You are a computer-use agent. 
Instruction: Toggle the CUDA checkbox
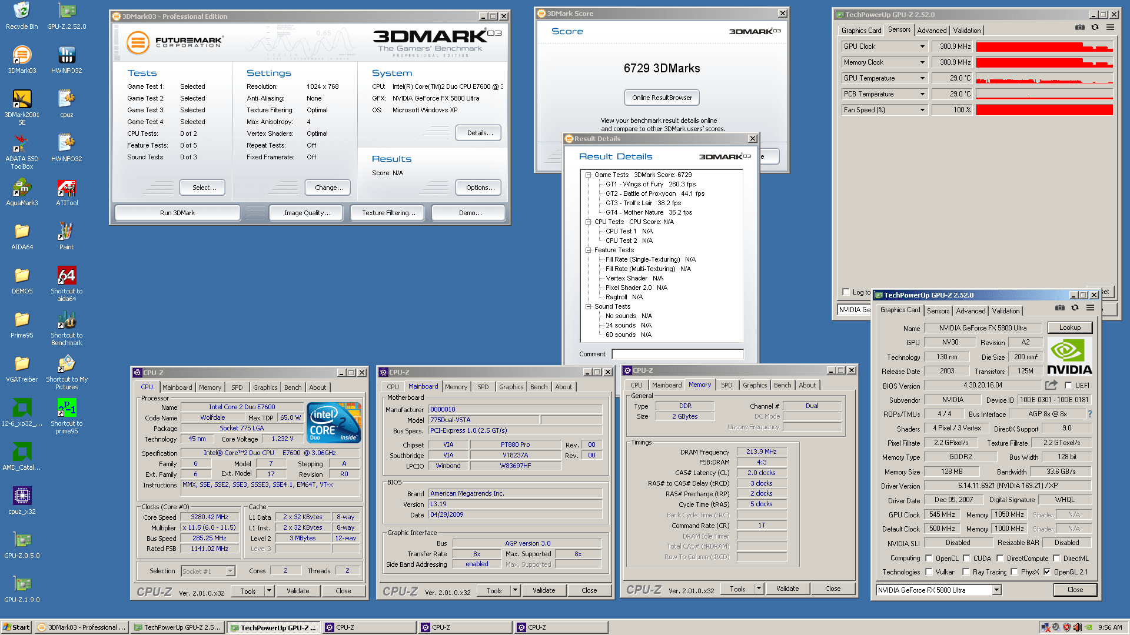(966, 559)
